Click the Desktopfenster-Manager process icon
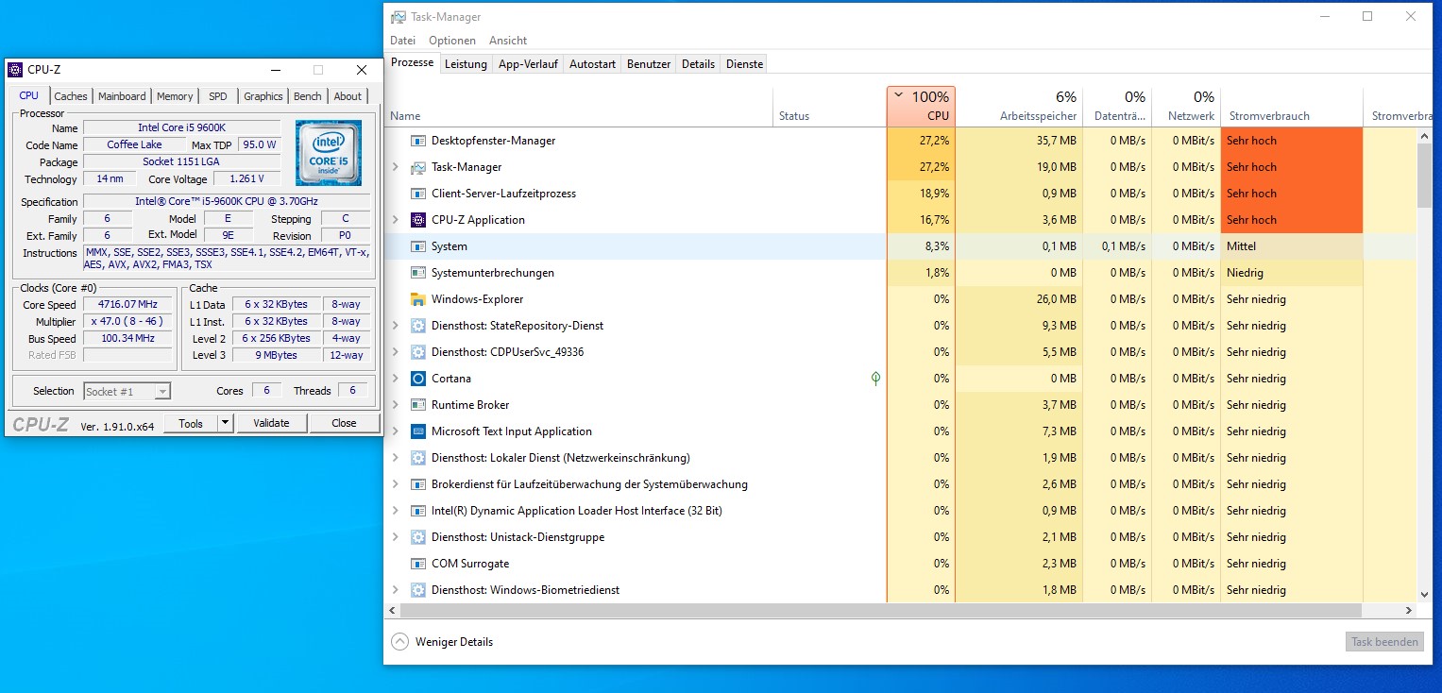1442x693 pixels. tap(418, 141)
